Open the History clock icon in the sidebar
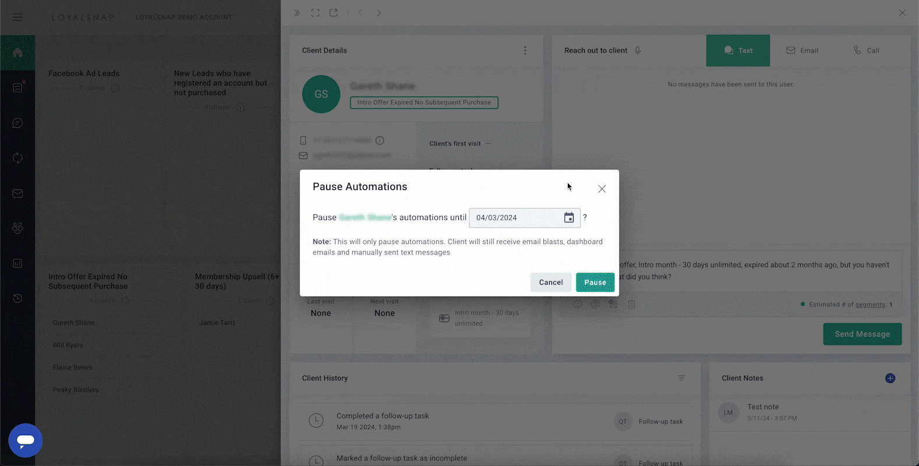This screenshot has height=466, width=919. point(17,298)
